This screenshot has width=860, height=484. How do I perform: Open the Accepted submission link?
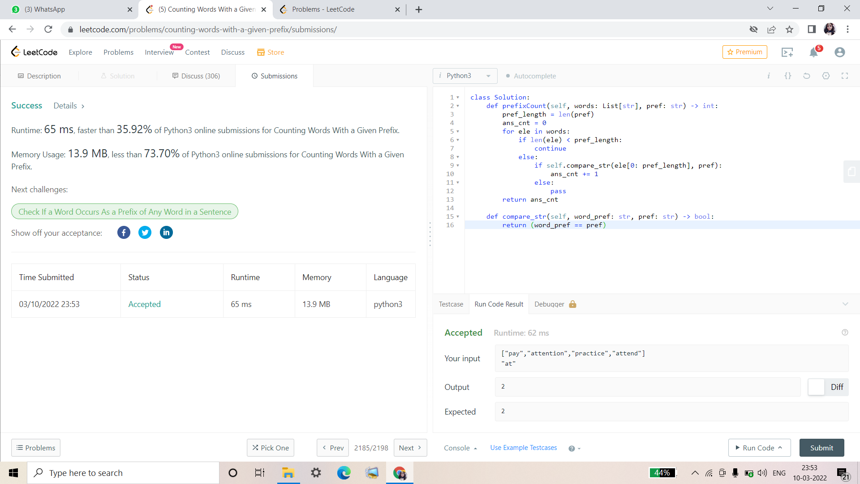pyautogui.click(x=144, y=304)
